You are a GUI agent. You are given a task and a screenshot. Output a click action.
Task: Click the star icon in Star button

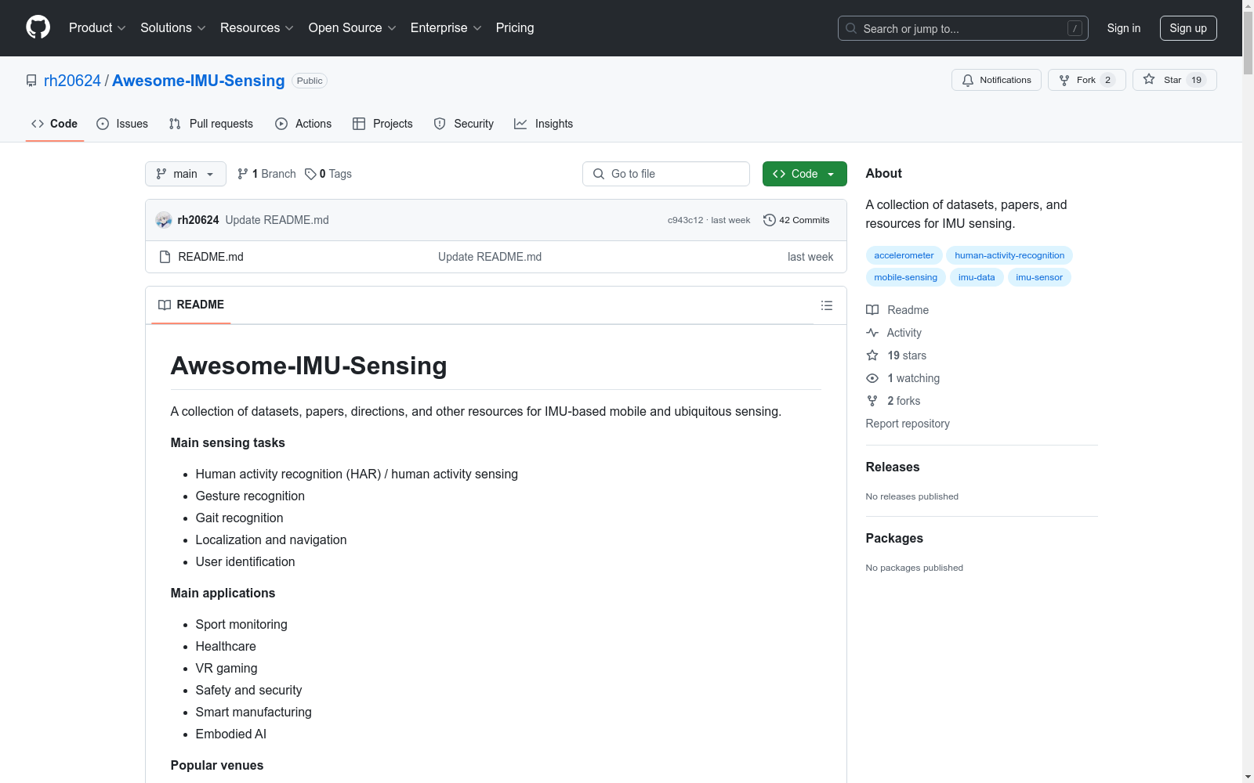(1149, 79)
